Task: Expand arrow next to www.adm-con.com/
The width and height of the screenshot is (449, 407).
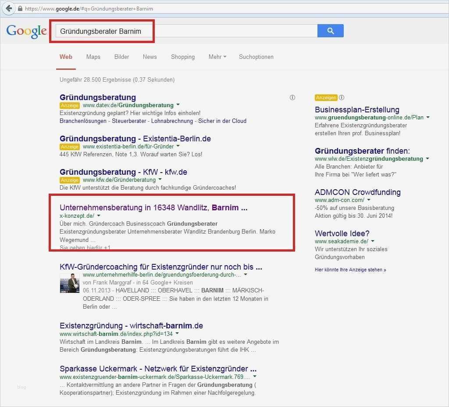Action: [x=369, y=200]
